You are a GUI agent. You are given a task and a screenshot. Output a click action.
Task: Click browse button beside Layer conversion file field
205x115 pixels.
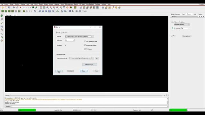tap(93, 58)
